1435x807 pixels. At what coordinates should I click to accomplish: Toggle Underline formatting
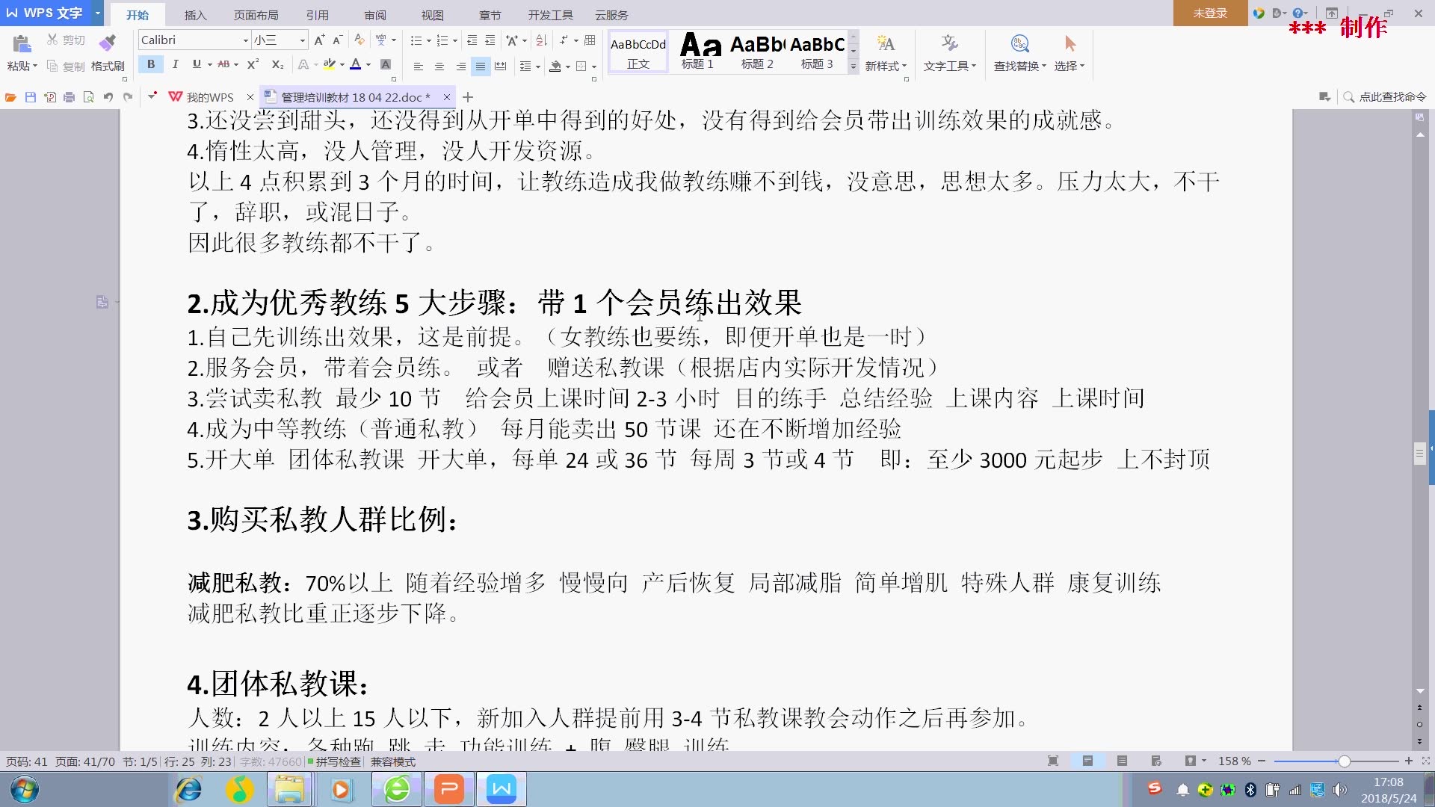197,64
